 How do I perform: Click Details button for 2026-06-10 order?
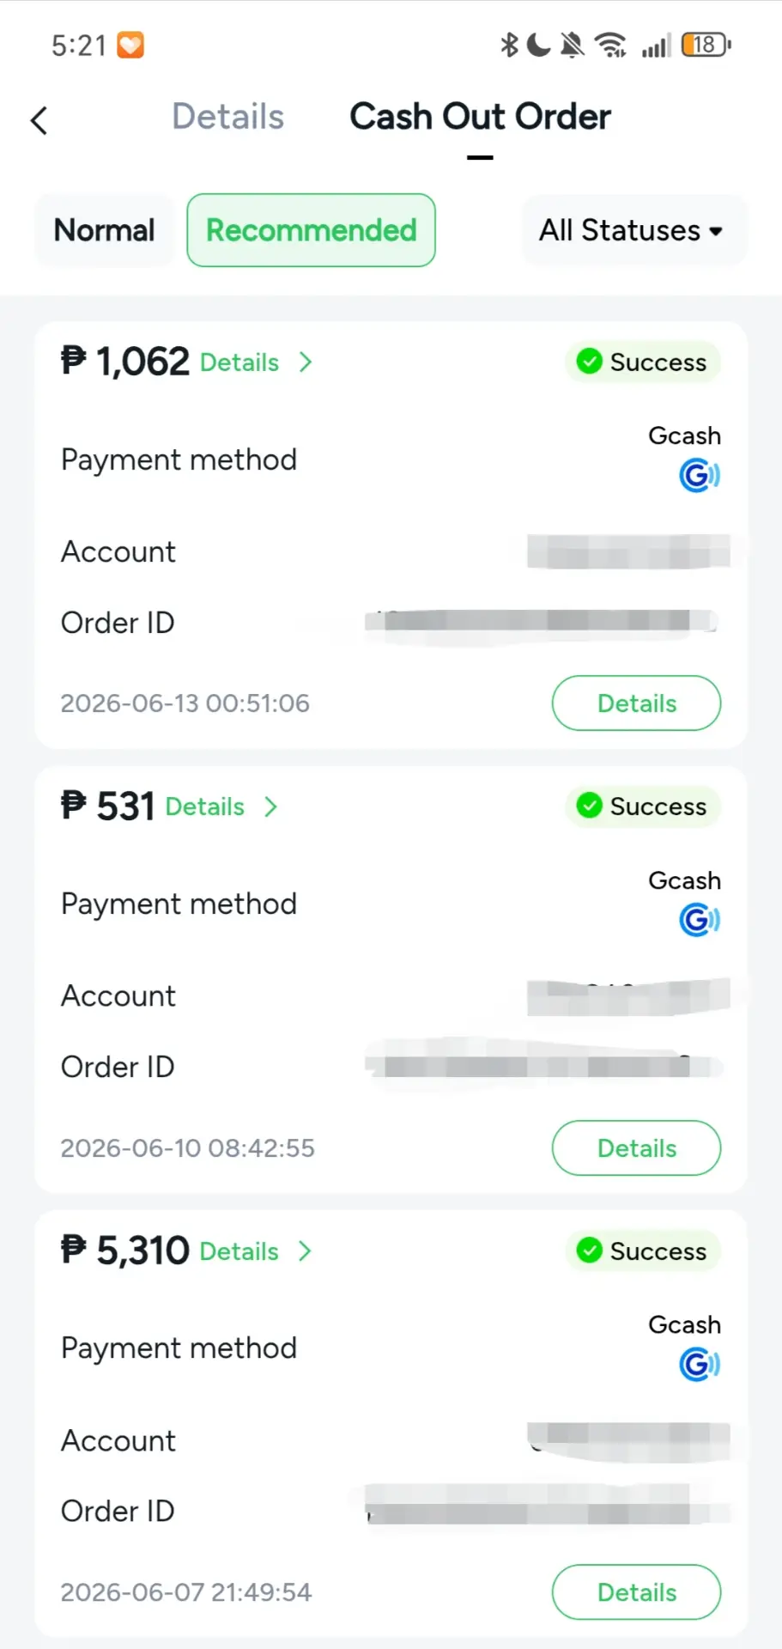tap(636, 1148)
